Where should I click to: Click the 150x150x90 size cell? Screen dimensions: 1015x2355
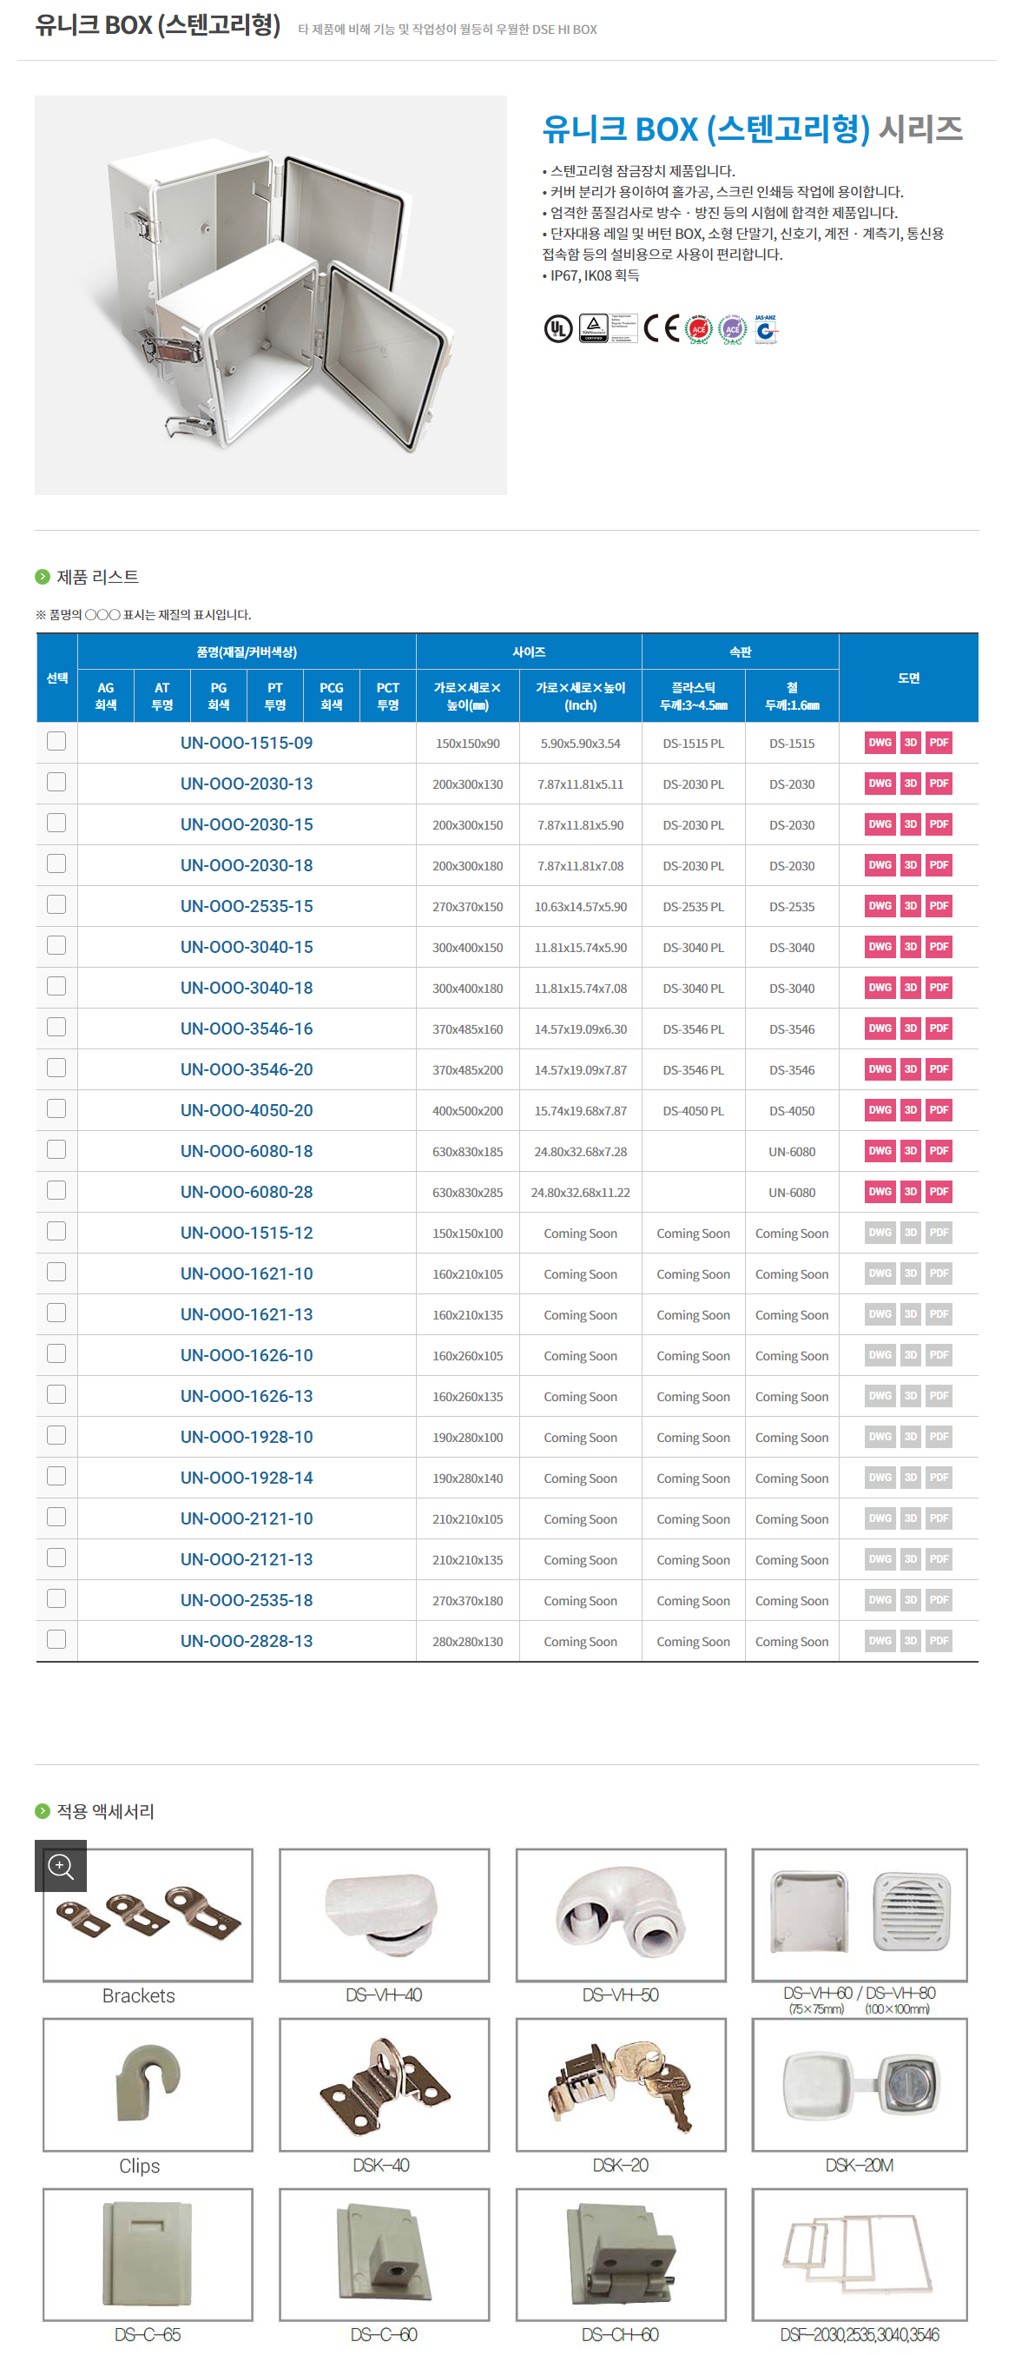click(x=468, y=744)
